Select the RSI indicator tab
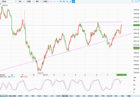140x97 pixels. click(116, 96)
